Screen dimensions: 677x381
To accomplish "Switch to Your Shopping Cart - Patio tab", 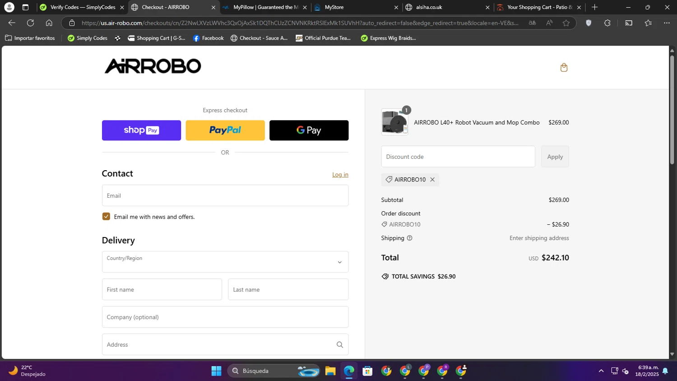I will click(539, 7).
